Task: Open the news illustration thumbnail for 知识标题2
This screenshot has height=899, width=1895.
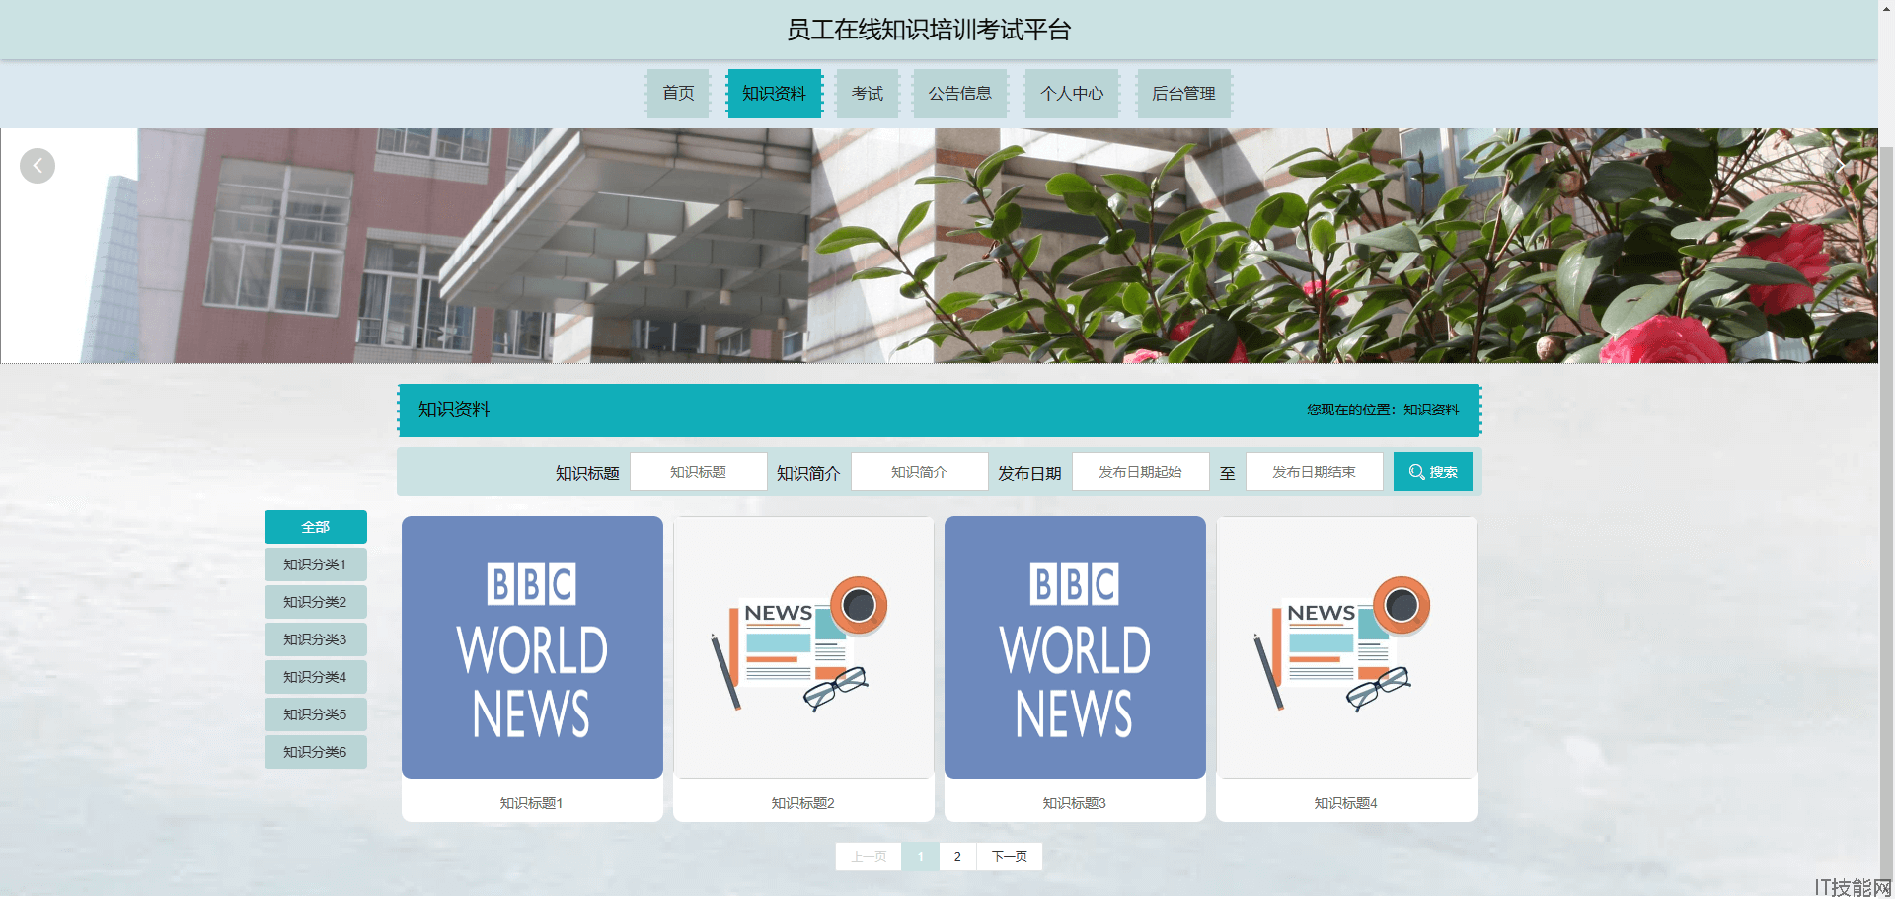Action: 803,647
